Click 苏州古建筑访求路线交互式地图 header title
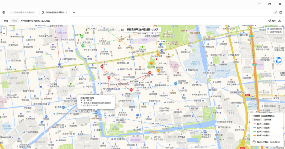The image size is (285, 149). [x=35, y=21]
